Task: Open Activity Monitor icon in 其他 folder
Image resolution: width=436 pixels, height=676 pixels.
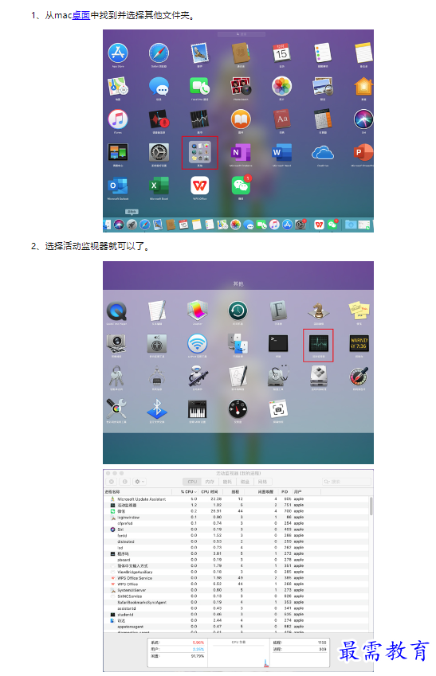Action: 319,344
